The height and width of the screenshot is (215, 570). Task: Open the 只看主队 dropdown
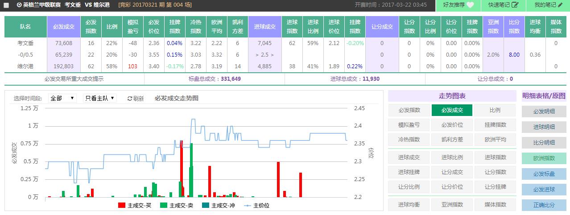click(100, 98)
